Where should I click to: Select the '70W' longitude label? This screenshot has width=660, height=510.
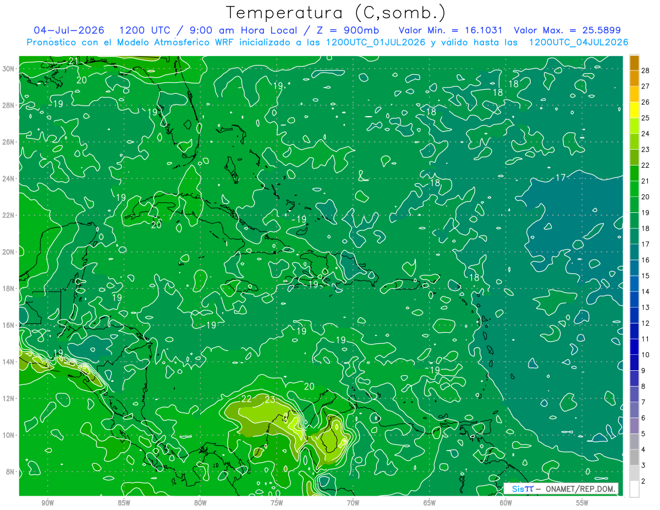(x=353, y=503)
